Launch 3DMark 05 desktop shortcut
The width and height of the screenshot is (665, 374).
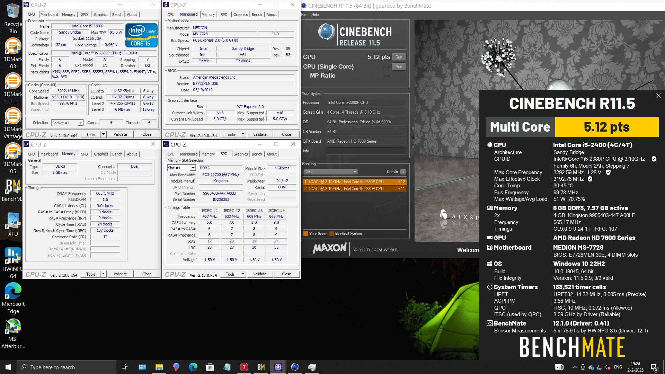tap(13, 159)
